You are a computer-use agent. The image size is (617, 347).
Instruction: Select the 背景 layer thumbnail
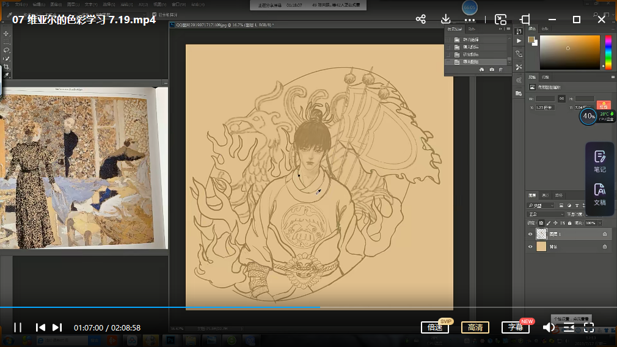[x=541, y=247]
